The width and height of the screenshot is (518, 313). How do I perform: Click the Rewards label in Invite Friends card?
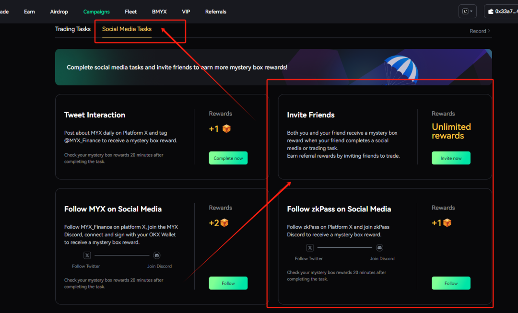pos(443,114)
